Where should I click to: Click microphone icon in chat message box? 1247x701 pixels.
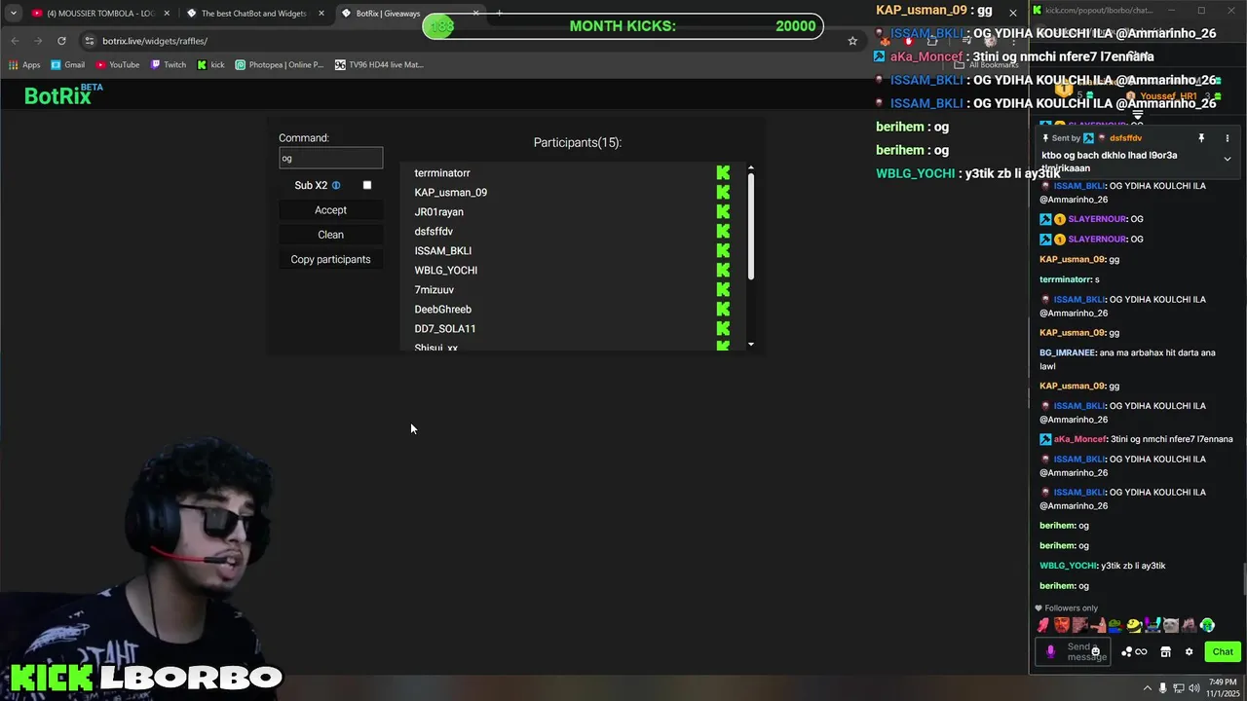pos(1050,651)
